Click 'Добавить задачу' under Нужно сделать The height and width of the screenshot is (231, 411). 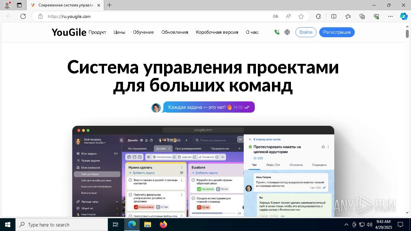tap(142, 173)
